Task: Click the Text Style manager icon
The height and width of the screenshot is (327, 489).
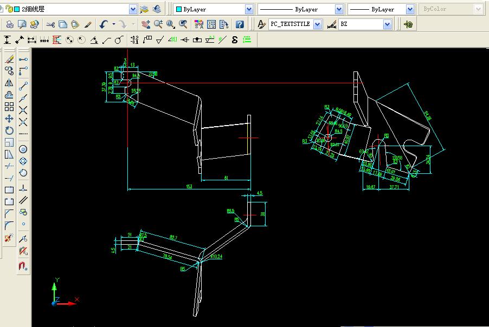Action: tap(261, 24)
